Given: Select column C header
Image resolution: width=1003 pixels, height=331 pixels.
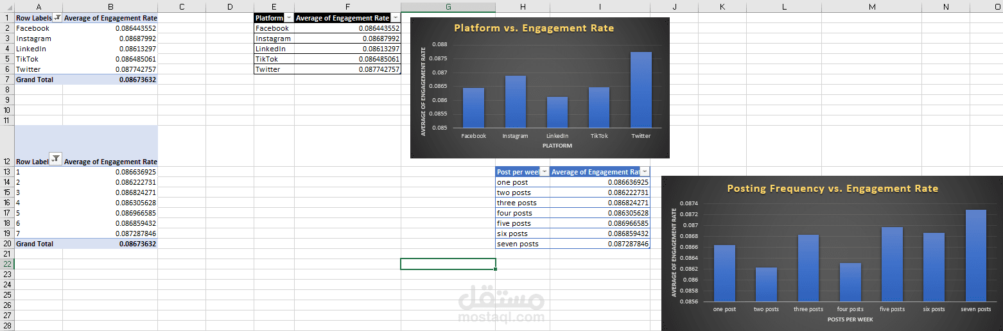Looking at the screenshot, I should [182, 6].
